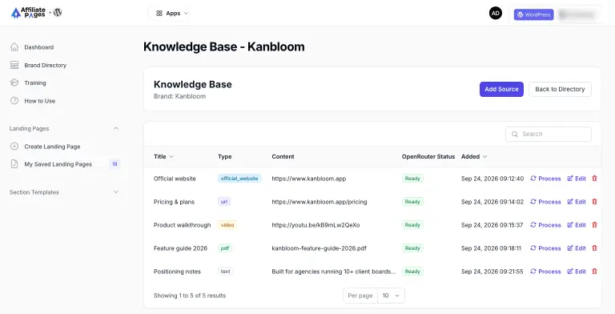Click the url type tag
The image size is (615, 314).
pos(224,201)
